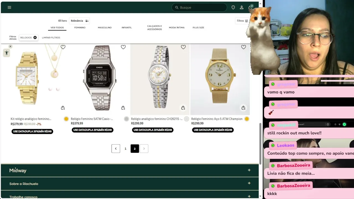The image size is (354, 199).
Task: Click LIMPAR FILTROS link
Action: pyautogui.click(x=51, y=38)
